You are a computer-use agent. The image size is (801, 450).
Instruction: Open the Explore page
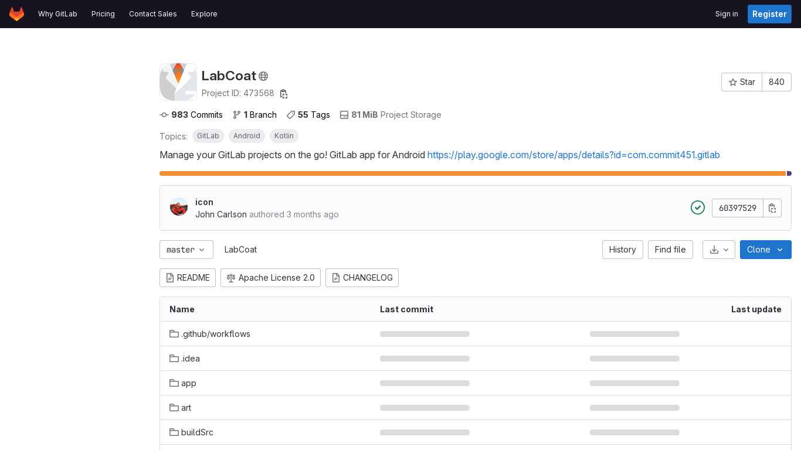point(204,14)
